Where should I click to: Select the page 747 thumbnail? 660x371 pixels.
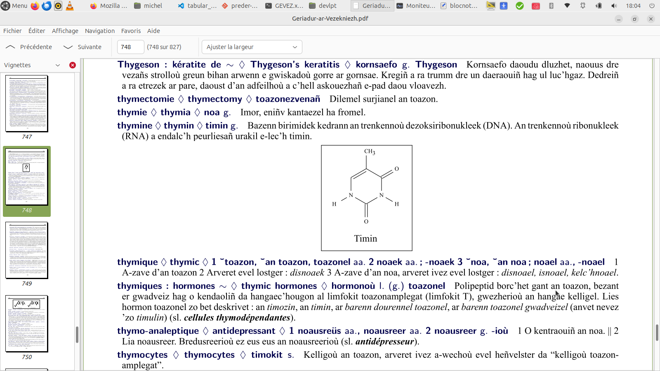coord(27,103)
